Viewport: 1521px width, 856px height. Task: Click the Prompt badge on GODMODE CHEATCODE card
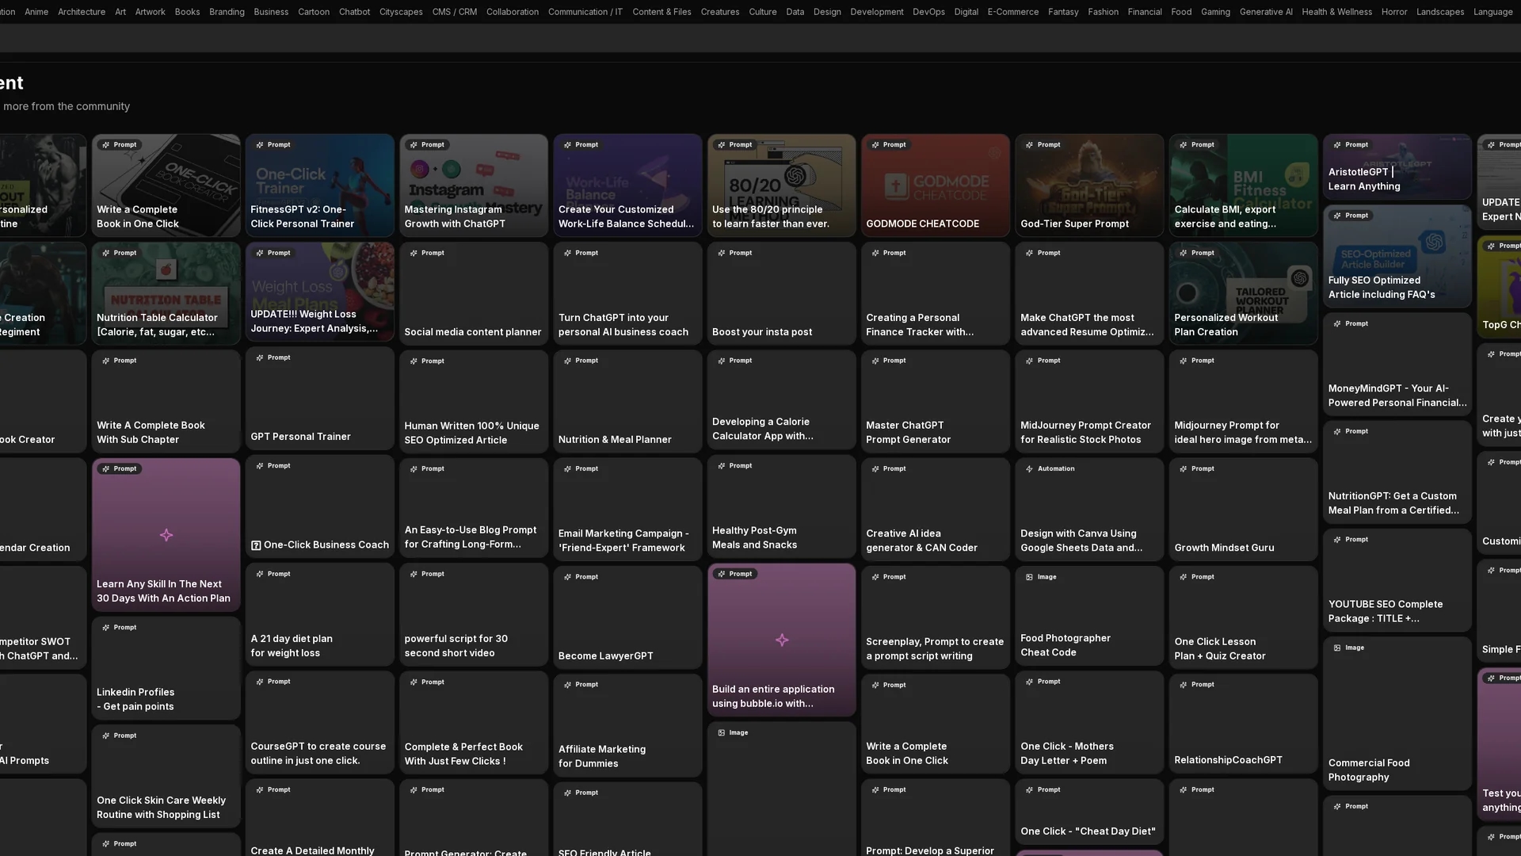coord(888,145)
